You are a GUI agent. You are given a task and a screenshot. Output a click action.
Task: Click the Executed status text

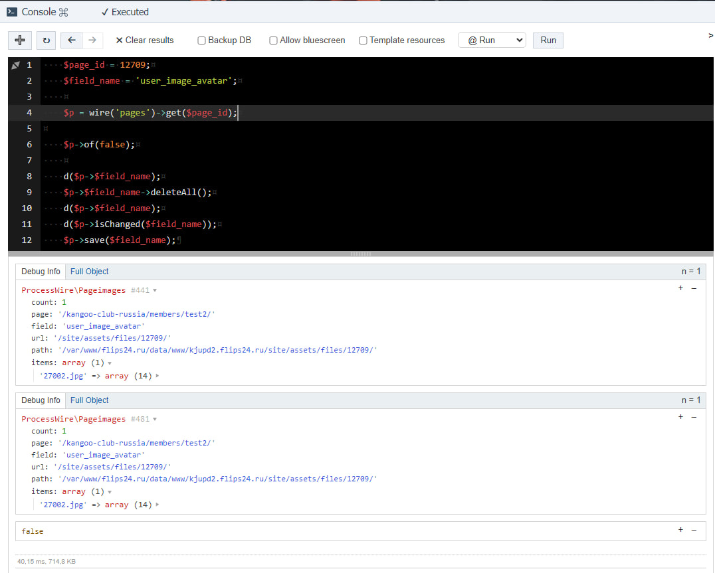click(125, 12)
